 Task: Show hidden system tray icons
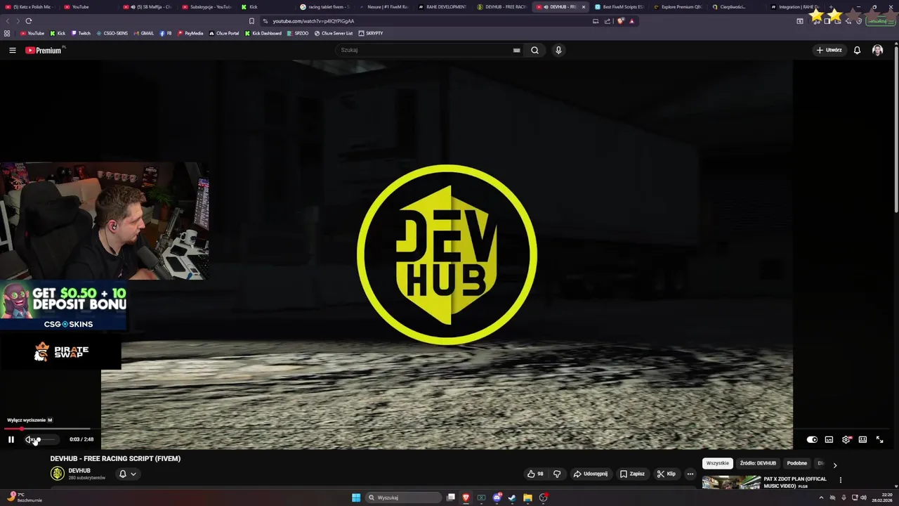point(821,498)
